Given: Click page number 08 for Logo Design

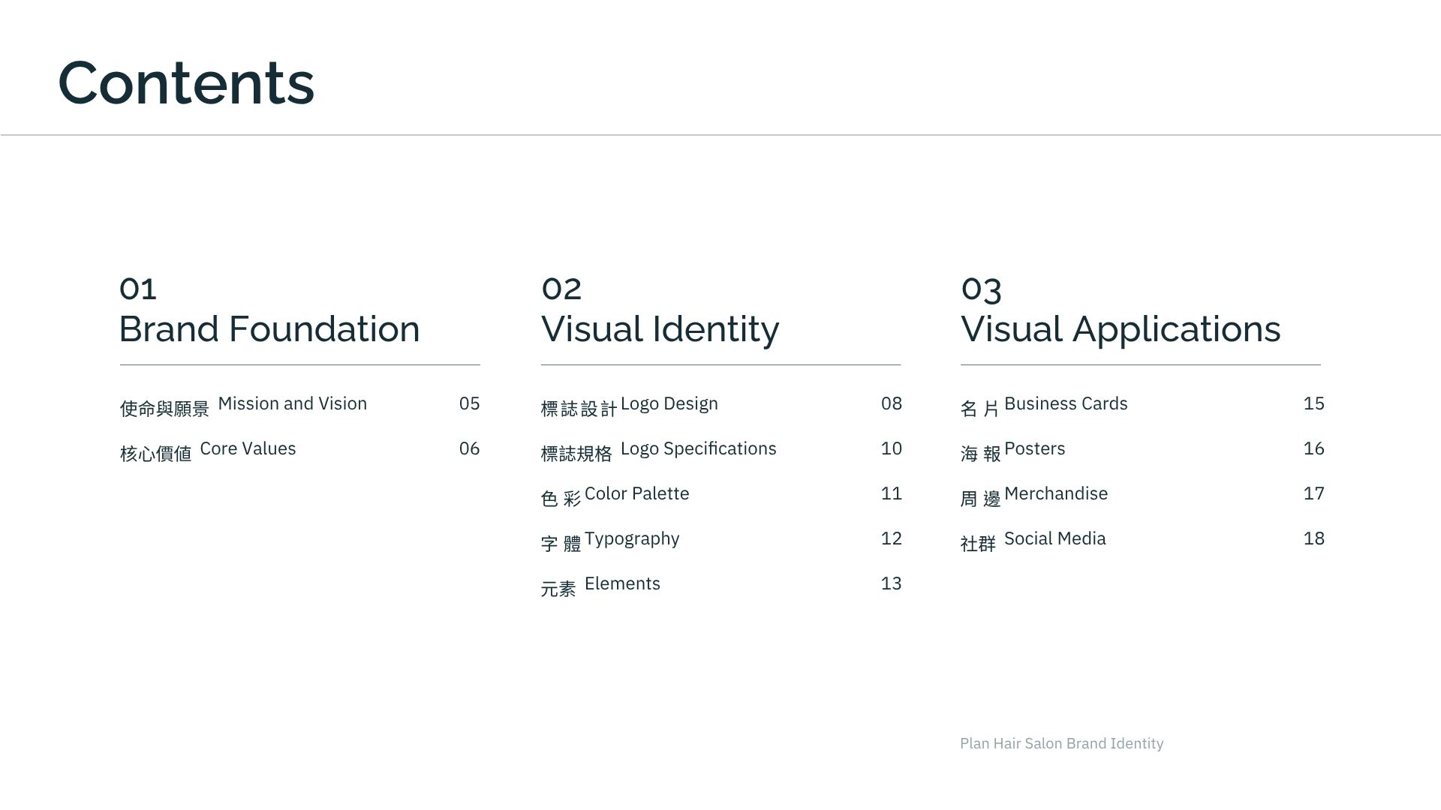Looking at the screenshot, I should (x=891, y=404).
